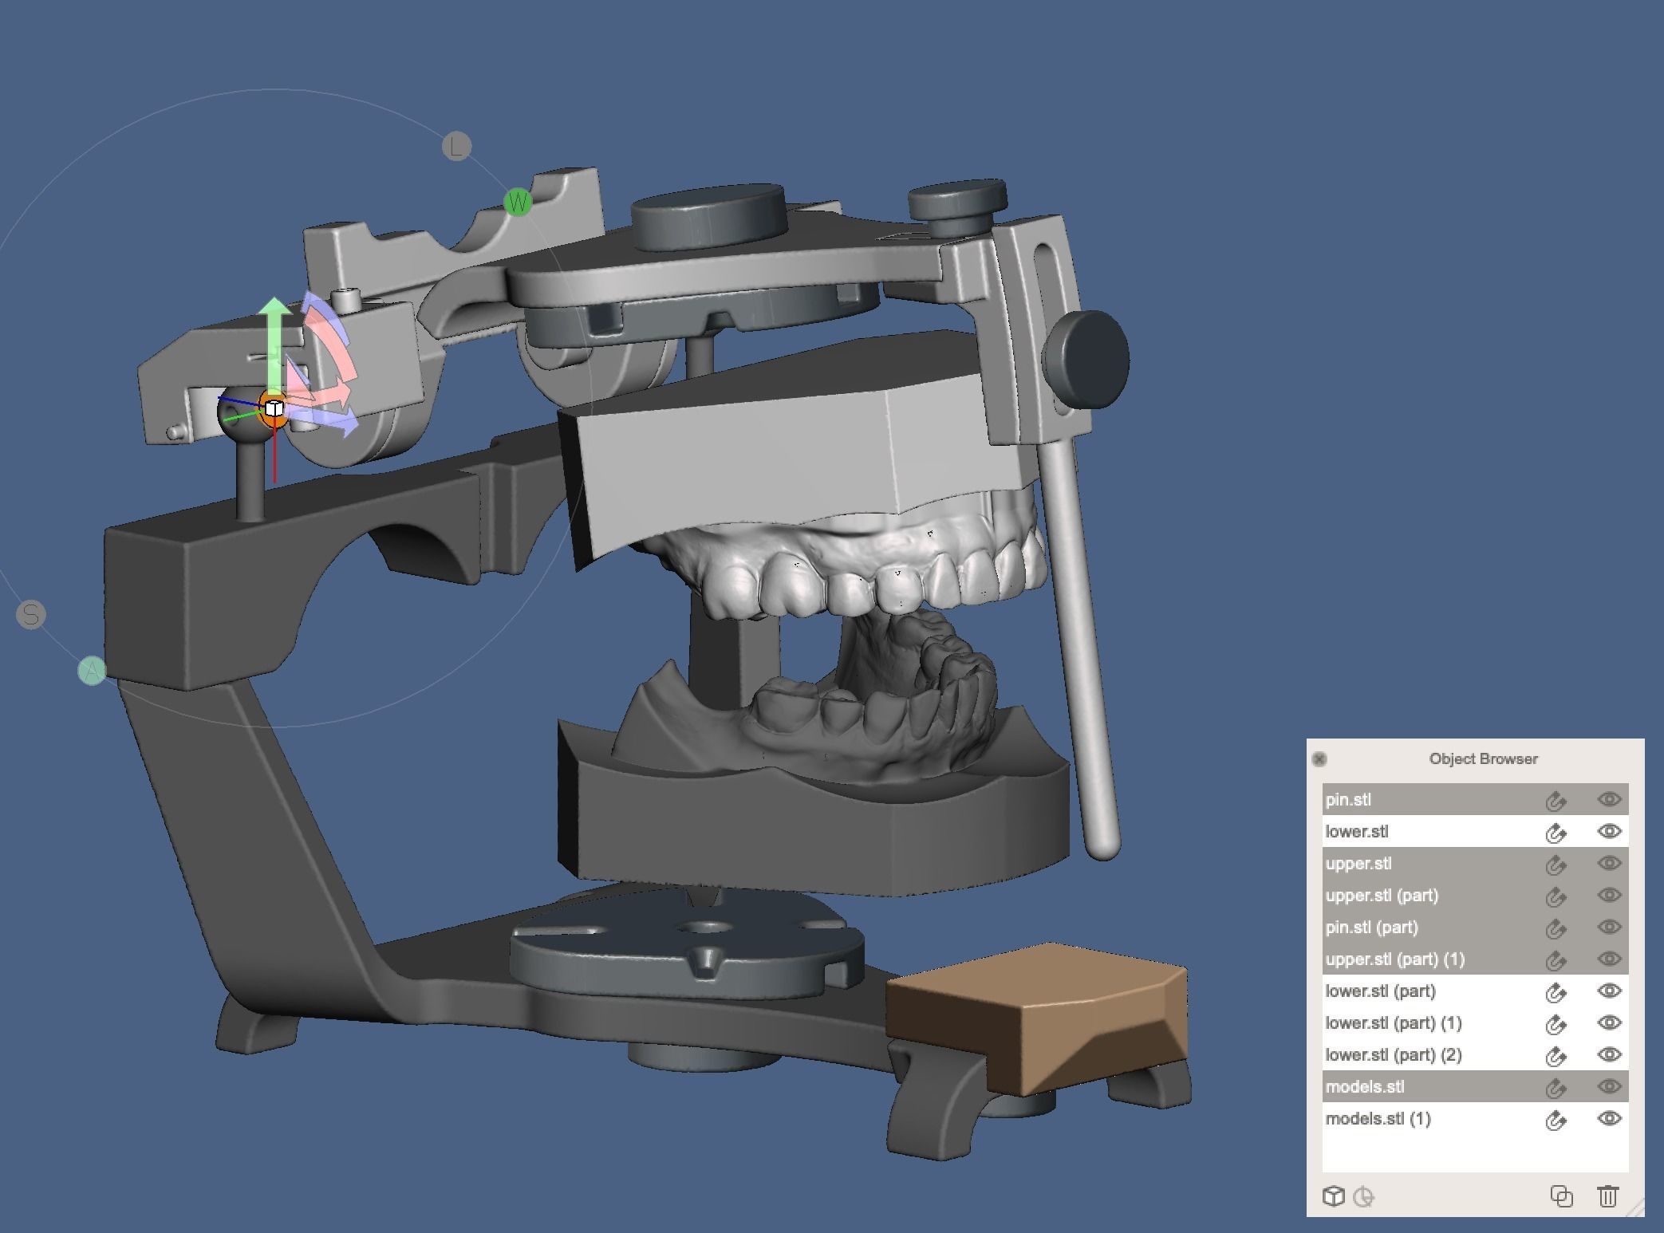Click the magnet icon on models.stl (1) row

1555,1120
